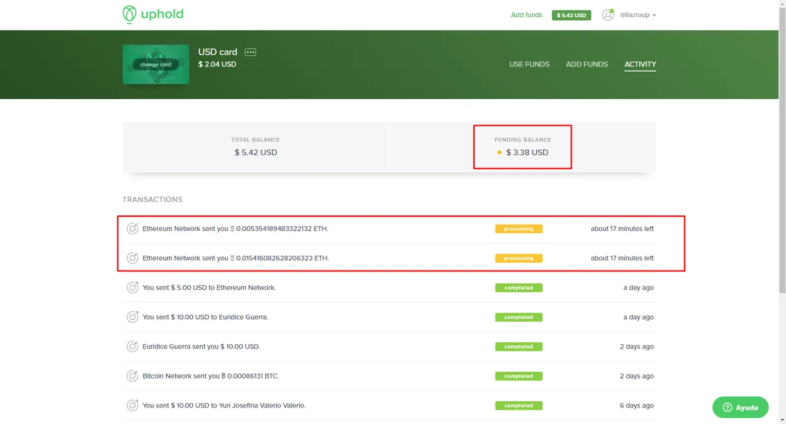Click the $2.04 USD card balance
Viewport: 786px width, 424px height.
tap(217, 64)
